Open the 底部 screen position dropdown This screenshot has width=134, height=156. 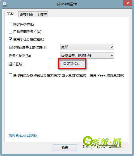(x=87, y=47)
